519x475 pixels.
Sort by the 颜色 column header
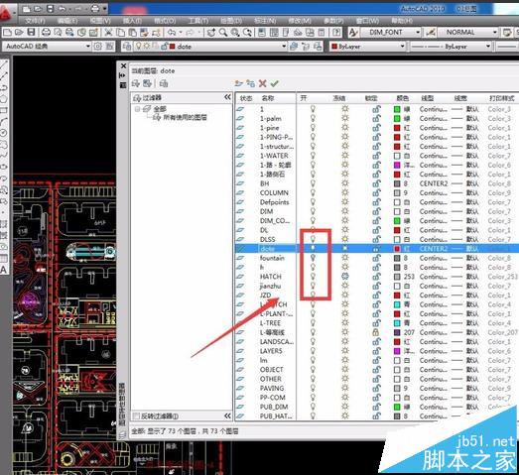click(x=403, y=98)
